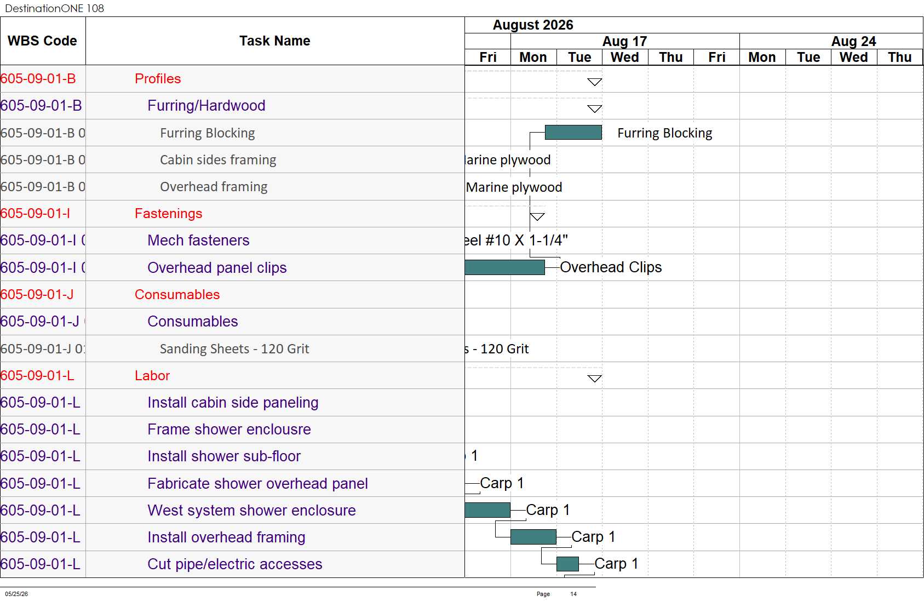
Task: Select the red Consumables summary task
Action: click(177, 295)
